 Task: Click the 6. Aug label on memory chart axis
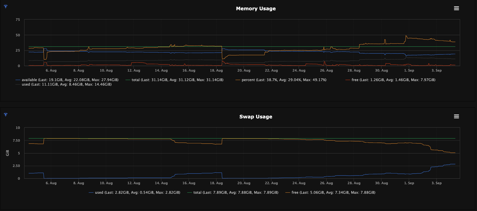[51, 70]
